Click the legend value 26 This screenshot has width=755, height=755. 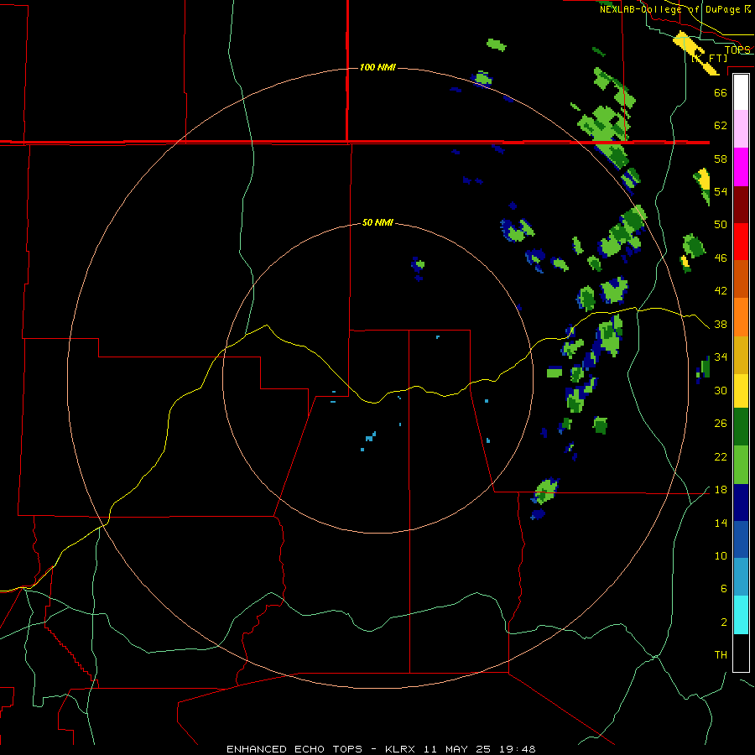pos(721,424)
